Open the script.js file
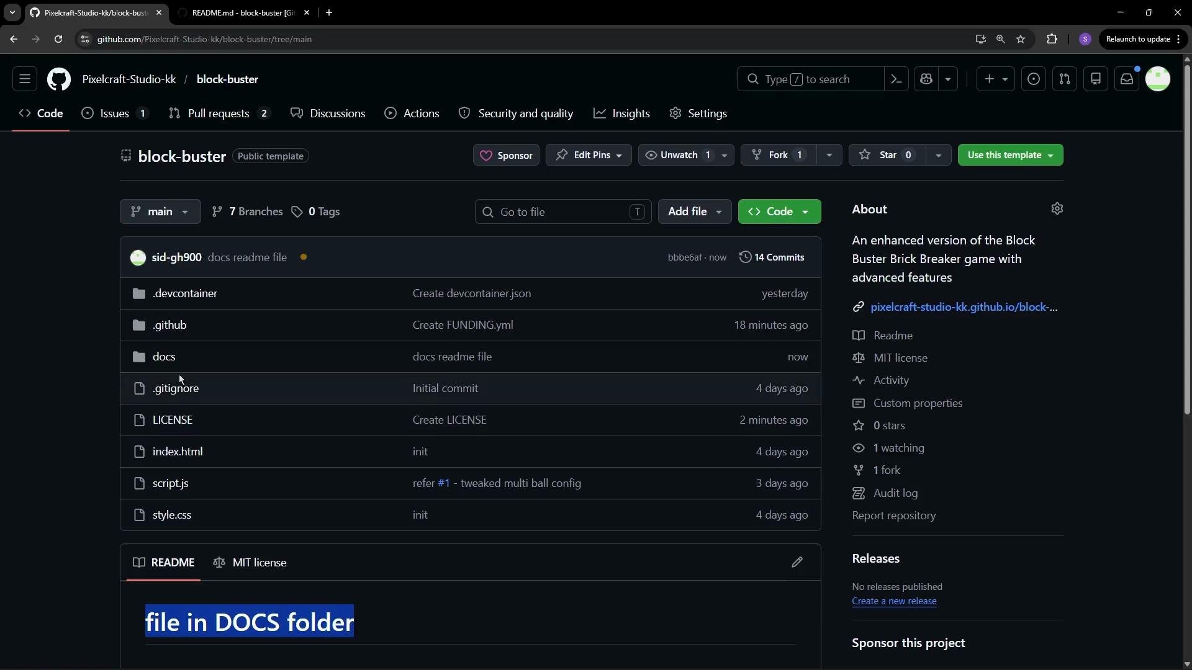 (x=171, y=483)
